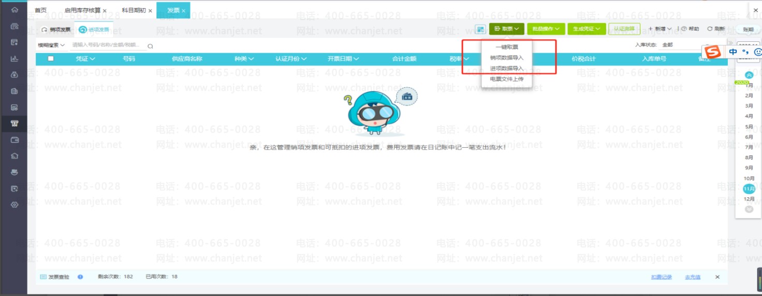Select 12月 in the month list
Screen dimensions: 762x296
click(x=749, y=199)
